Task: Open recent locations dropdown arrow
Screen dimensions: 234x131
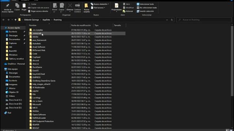Action: click(x=12, y=20)
